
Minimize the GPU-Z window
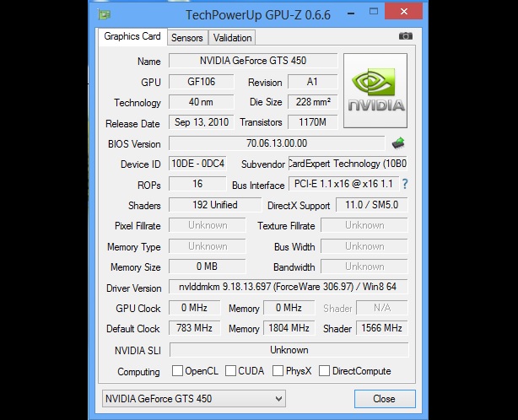(x=351, y=13)
